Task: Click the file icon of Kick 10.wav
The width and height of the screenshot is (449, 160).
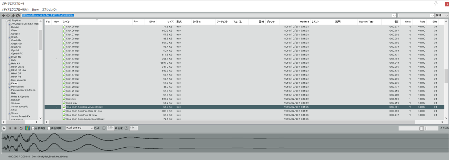Action: point(64,47)
